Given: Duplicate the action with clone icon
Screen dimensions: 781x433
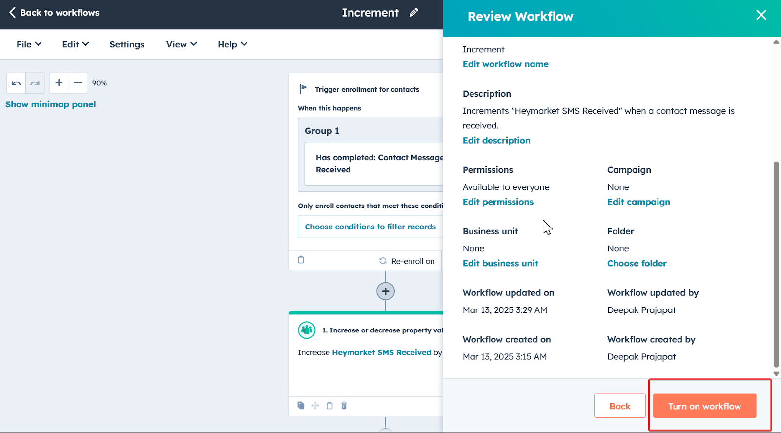Looking at the screenshot, I should click(x=301, y=406).
